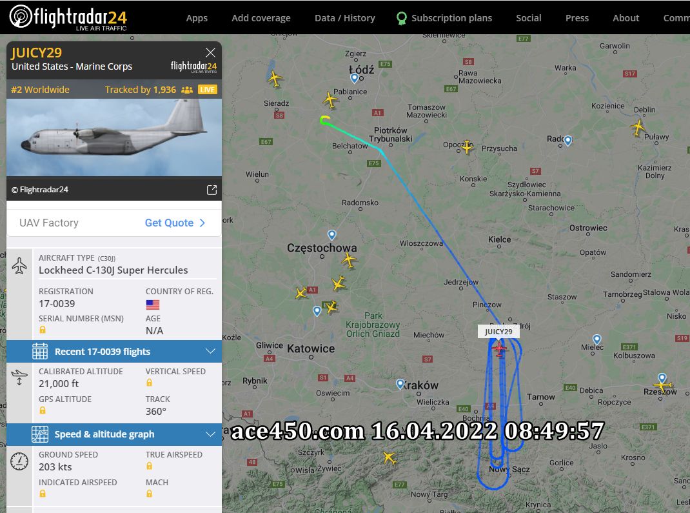Open Get Quote chevron in ad banner

click(x=202, y=223)
